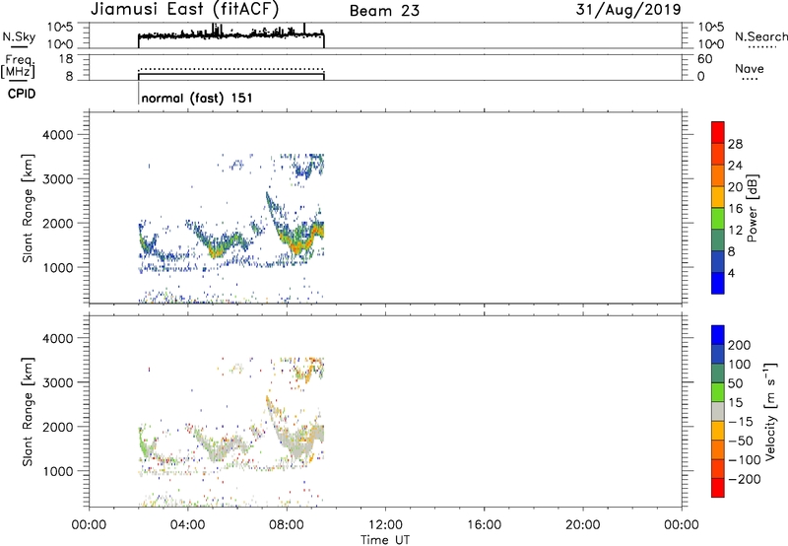
Task: Click the noise trace in the N.Sky panel
Action: click(x=231, y=34)
